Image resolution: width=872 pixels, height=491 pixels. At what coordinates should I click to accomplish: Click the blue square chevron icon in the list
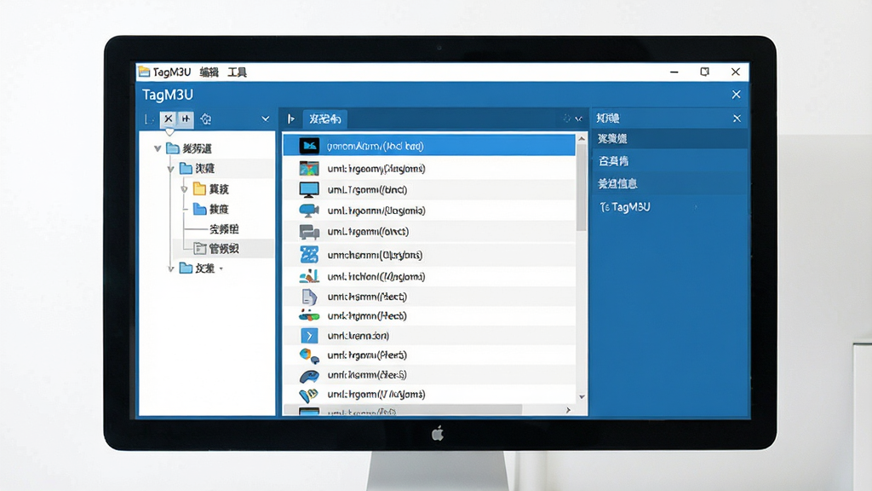(309, 336)
